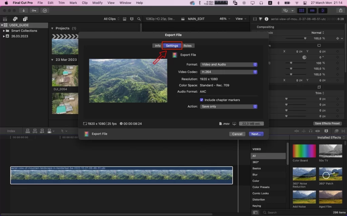Click the effects Search field

tap(297, 213)
